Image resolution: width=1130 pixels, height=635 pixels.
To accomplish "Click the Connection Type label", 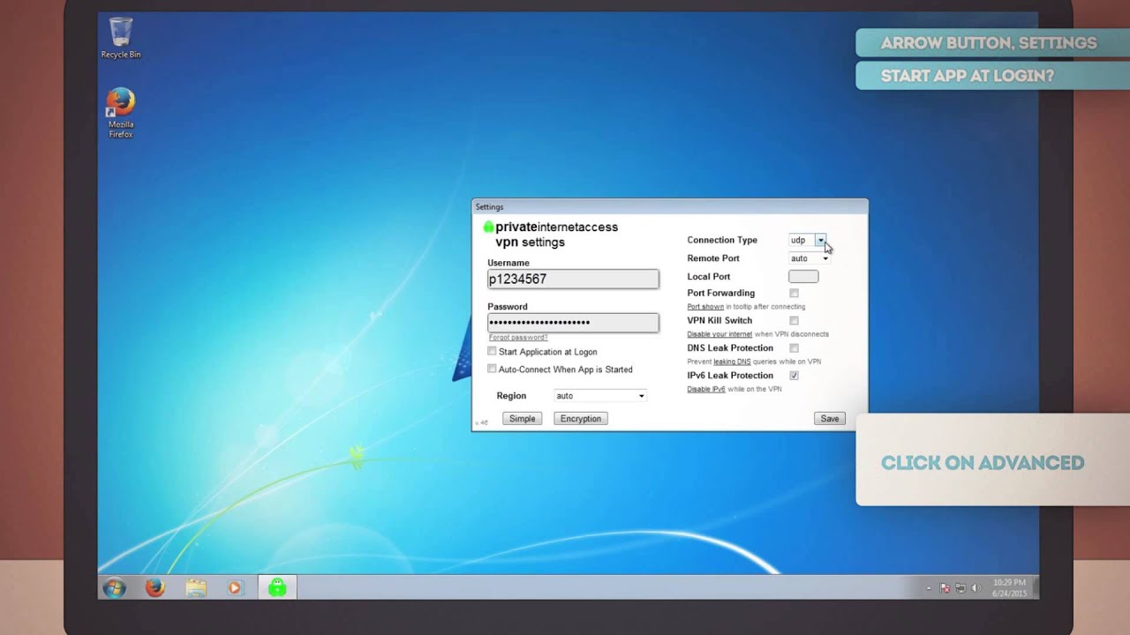I will tap(722, 240).
